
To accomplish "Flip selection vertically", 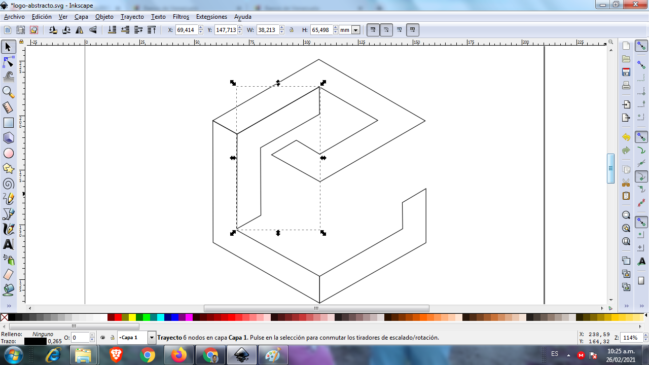I will pos(93,30).
